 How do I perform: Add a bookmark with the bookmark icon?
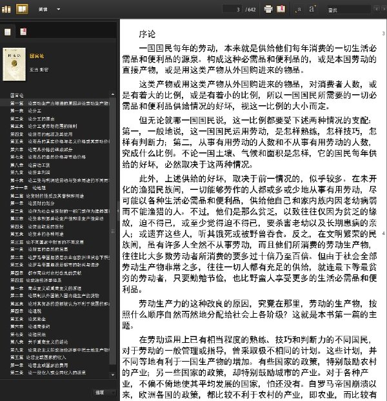point(281,9)
